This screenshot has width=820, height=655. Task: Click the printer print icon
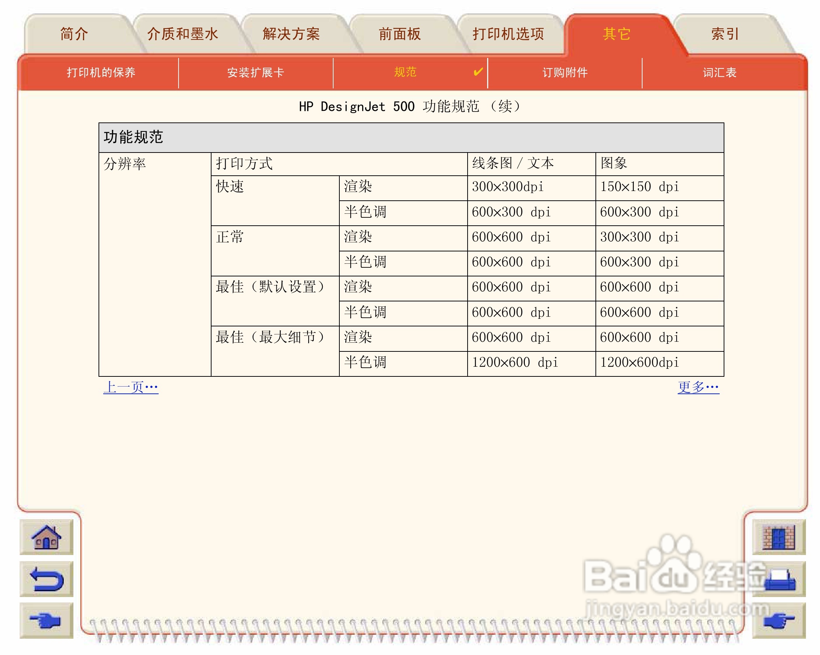pos(780,580)
